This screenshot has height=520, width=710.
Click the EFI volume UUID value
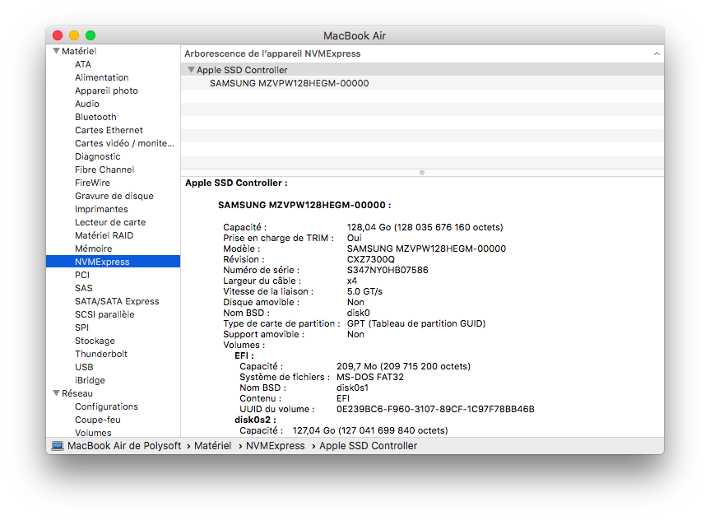[x=435, y=409]
